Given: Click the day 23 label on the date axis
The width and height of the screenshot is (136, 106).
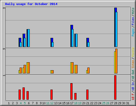Looking at the screenshot, I should [96, 103].
